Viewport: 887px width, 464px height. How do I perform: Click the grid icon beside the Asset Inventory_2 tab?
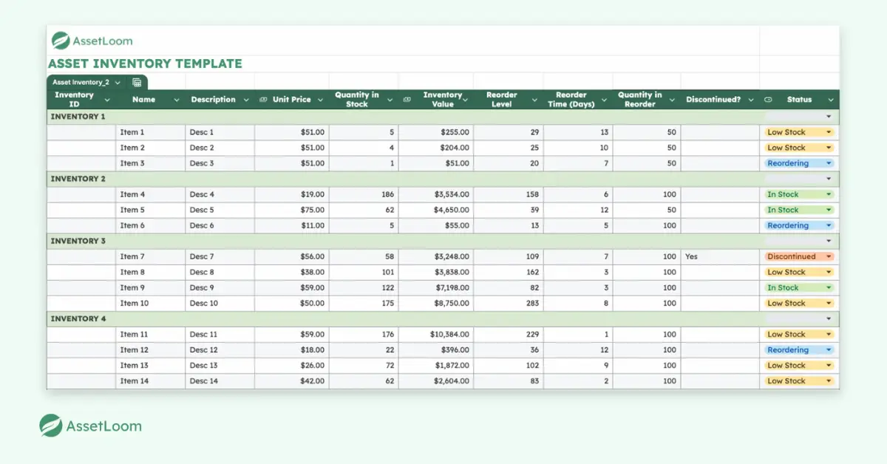[137, 83]
